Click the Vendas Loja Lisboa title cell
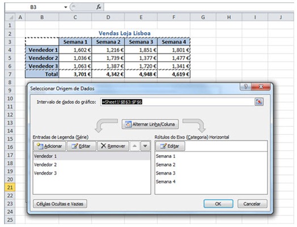The height and width of the screenshot is (227, 297). point(125,33)
